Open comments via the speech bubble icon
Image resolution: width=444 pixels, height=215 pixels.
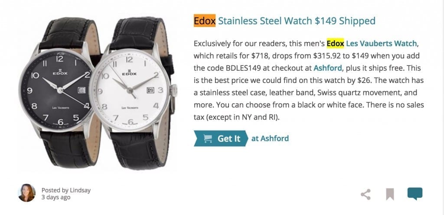(x=415, y=194)
